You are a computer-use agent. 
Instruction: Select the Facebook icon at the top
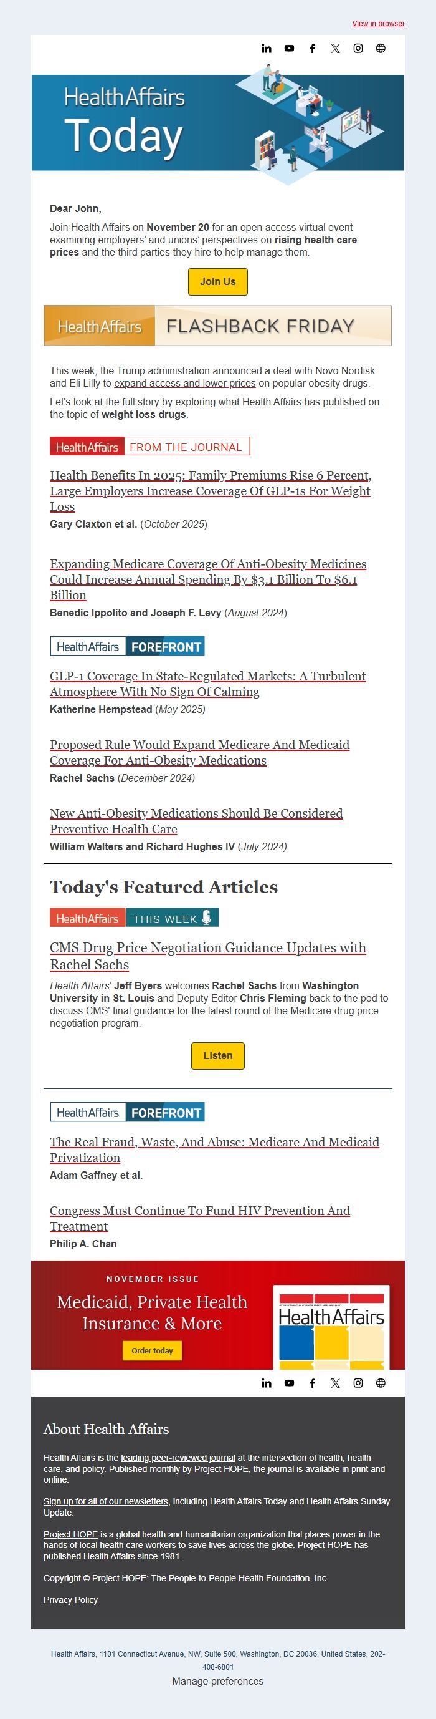311,47
